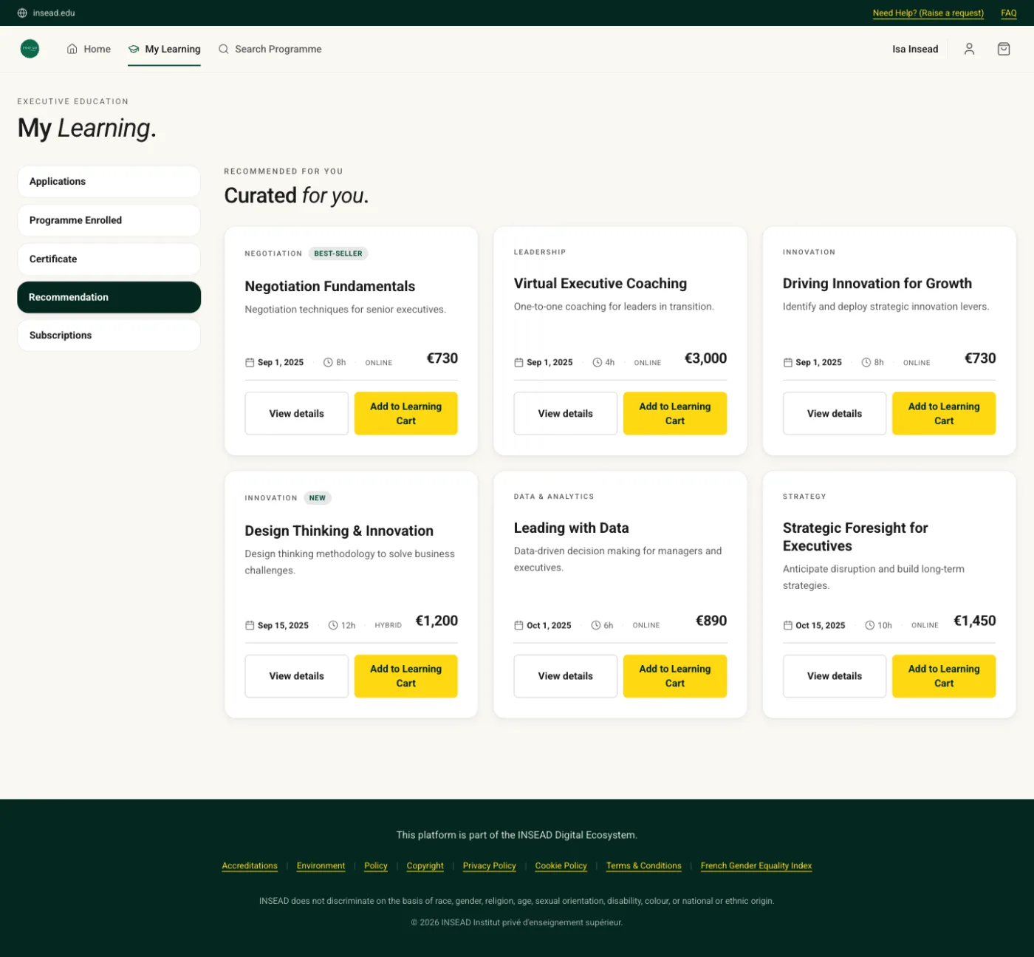Add Virtual Executive Coaching to Learning Cart
This screenshot has width=1034, height=957.
coord(675,413)
